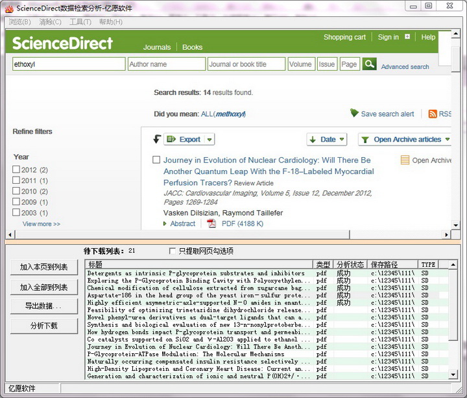Image resolution: width=467 pixels, height=398 pixels.
Task: Open the Advanced search link
Action: 405,67
